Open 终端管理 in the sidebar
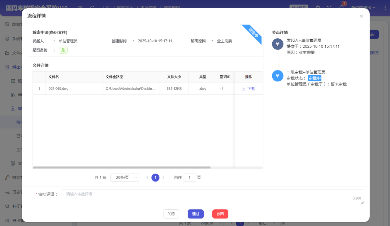The width and height of the screenshot is (390, 226). click(7, 24)
